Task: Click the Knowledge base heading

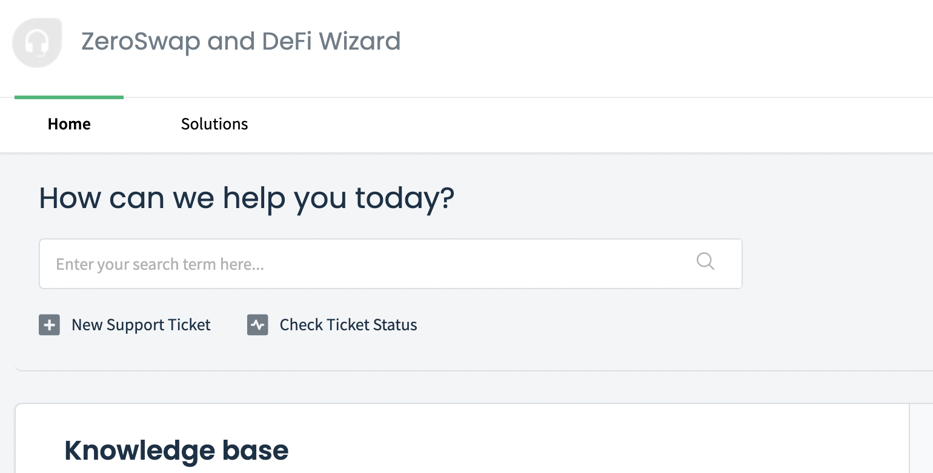Action: (176, 450)
